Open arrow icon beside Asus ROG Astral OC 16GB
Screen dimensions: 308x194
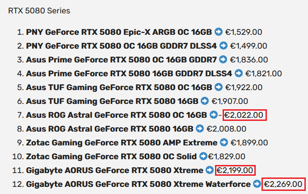pyautogui.click(x=214, y=115)
